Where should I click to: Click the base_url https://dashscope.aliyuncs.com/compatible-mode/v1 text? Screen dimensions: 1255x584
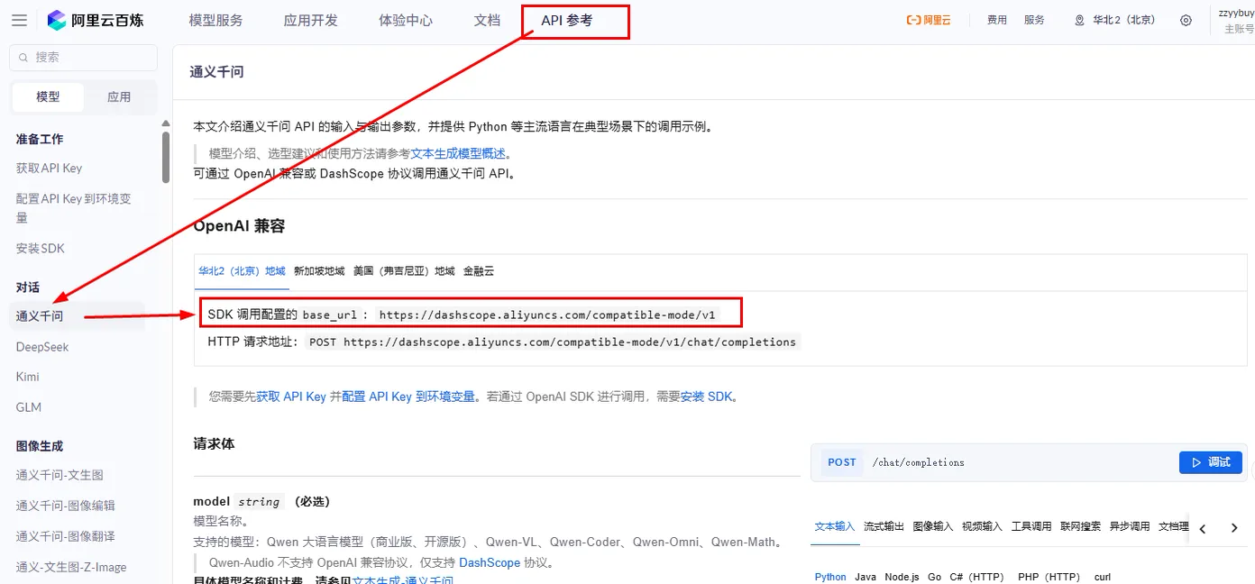tap(547, 315)
